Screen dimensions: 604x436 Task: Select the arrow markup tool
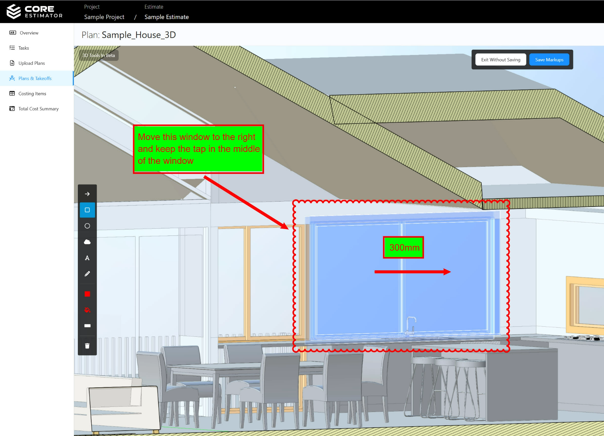point(87,194)
